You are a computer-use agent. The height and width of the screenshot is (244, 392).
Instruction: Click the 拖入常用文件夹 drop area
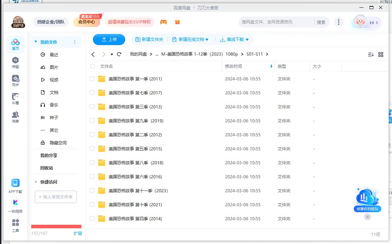tap(56, 197)
